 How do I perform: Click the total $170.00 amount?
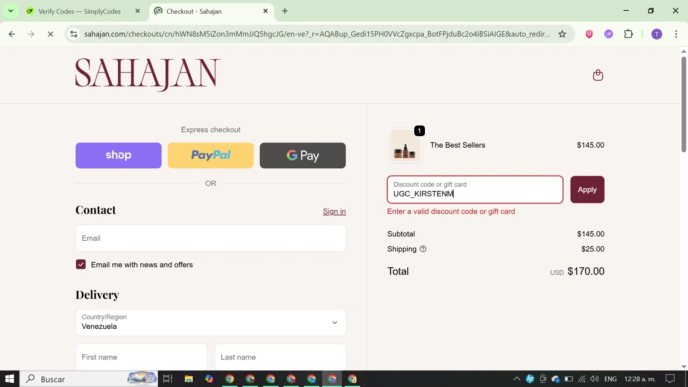[586, 271]
